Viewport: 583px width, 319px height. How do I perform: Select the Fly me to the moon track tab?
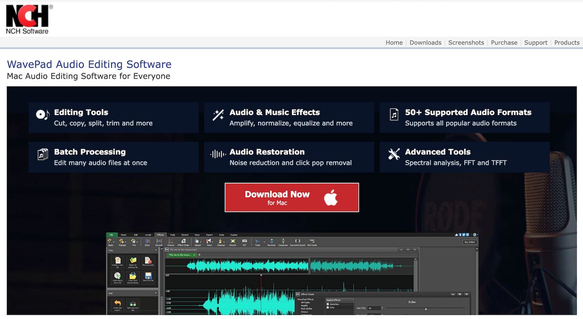179,254
